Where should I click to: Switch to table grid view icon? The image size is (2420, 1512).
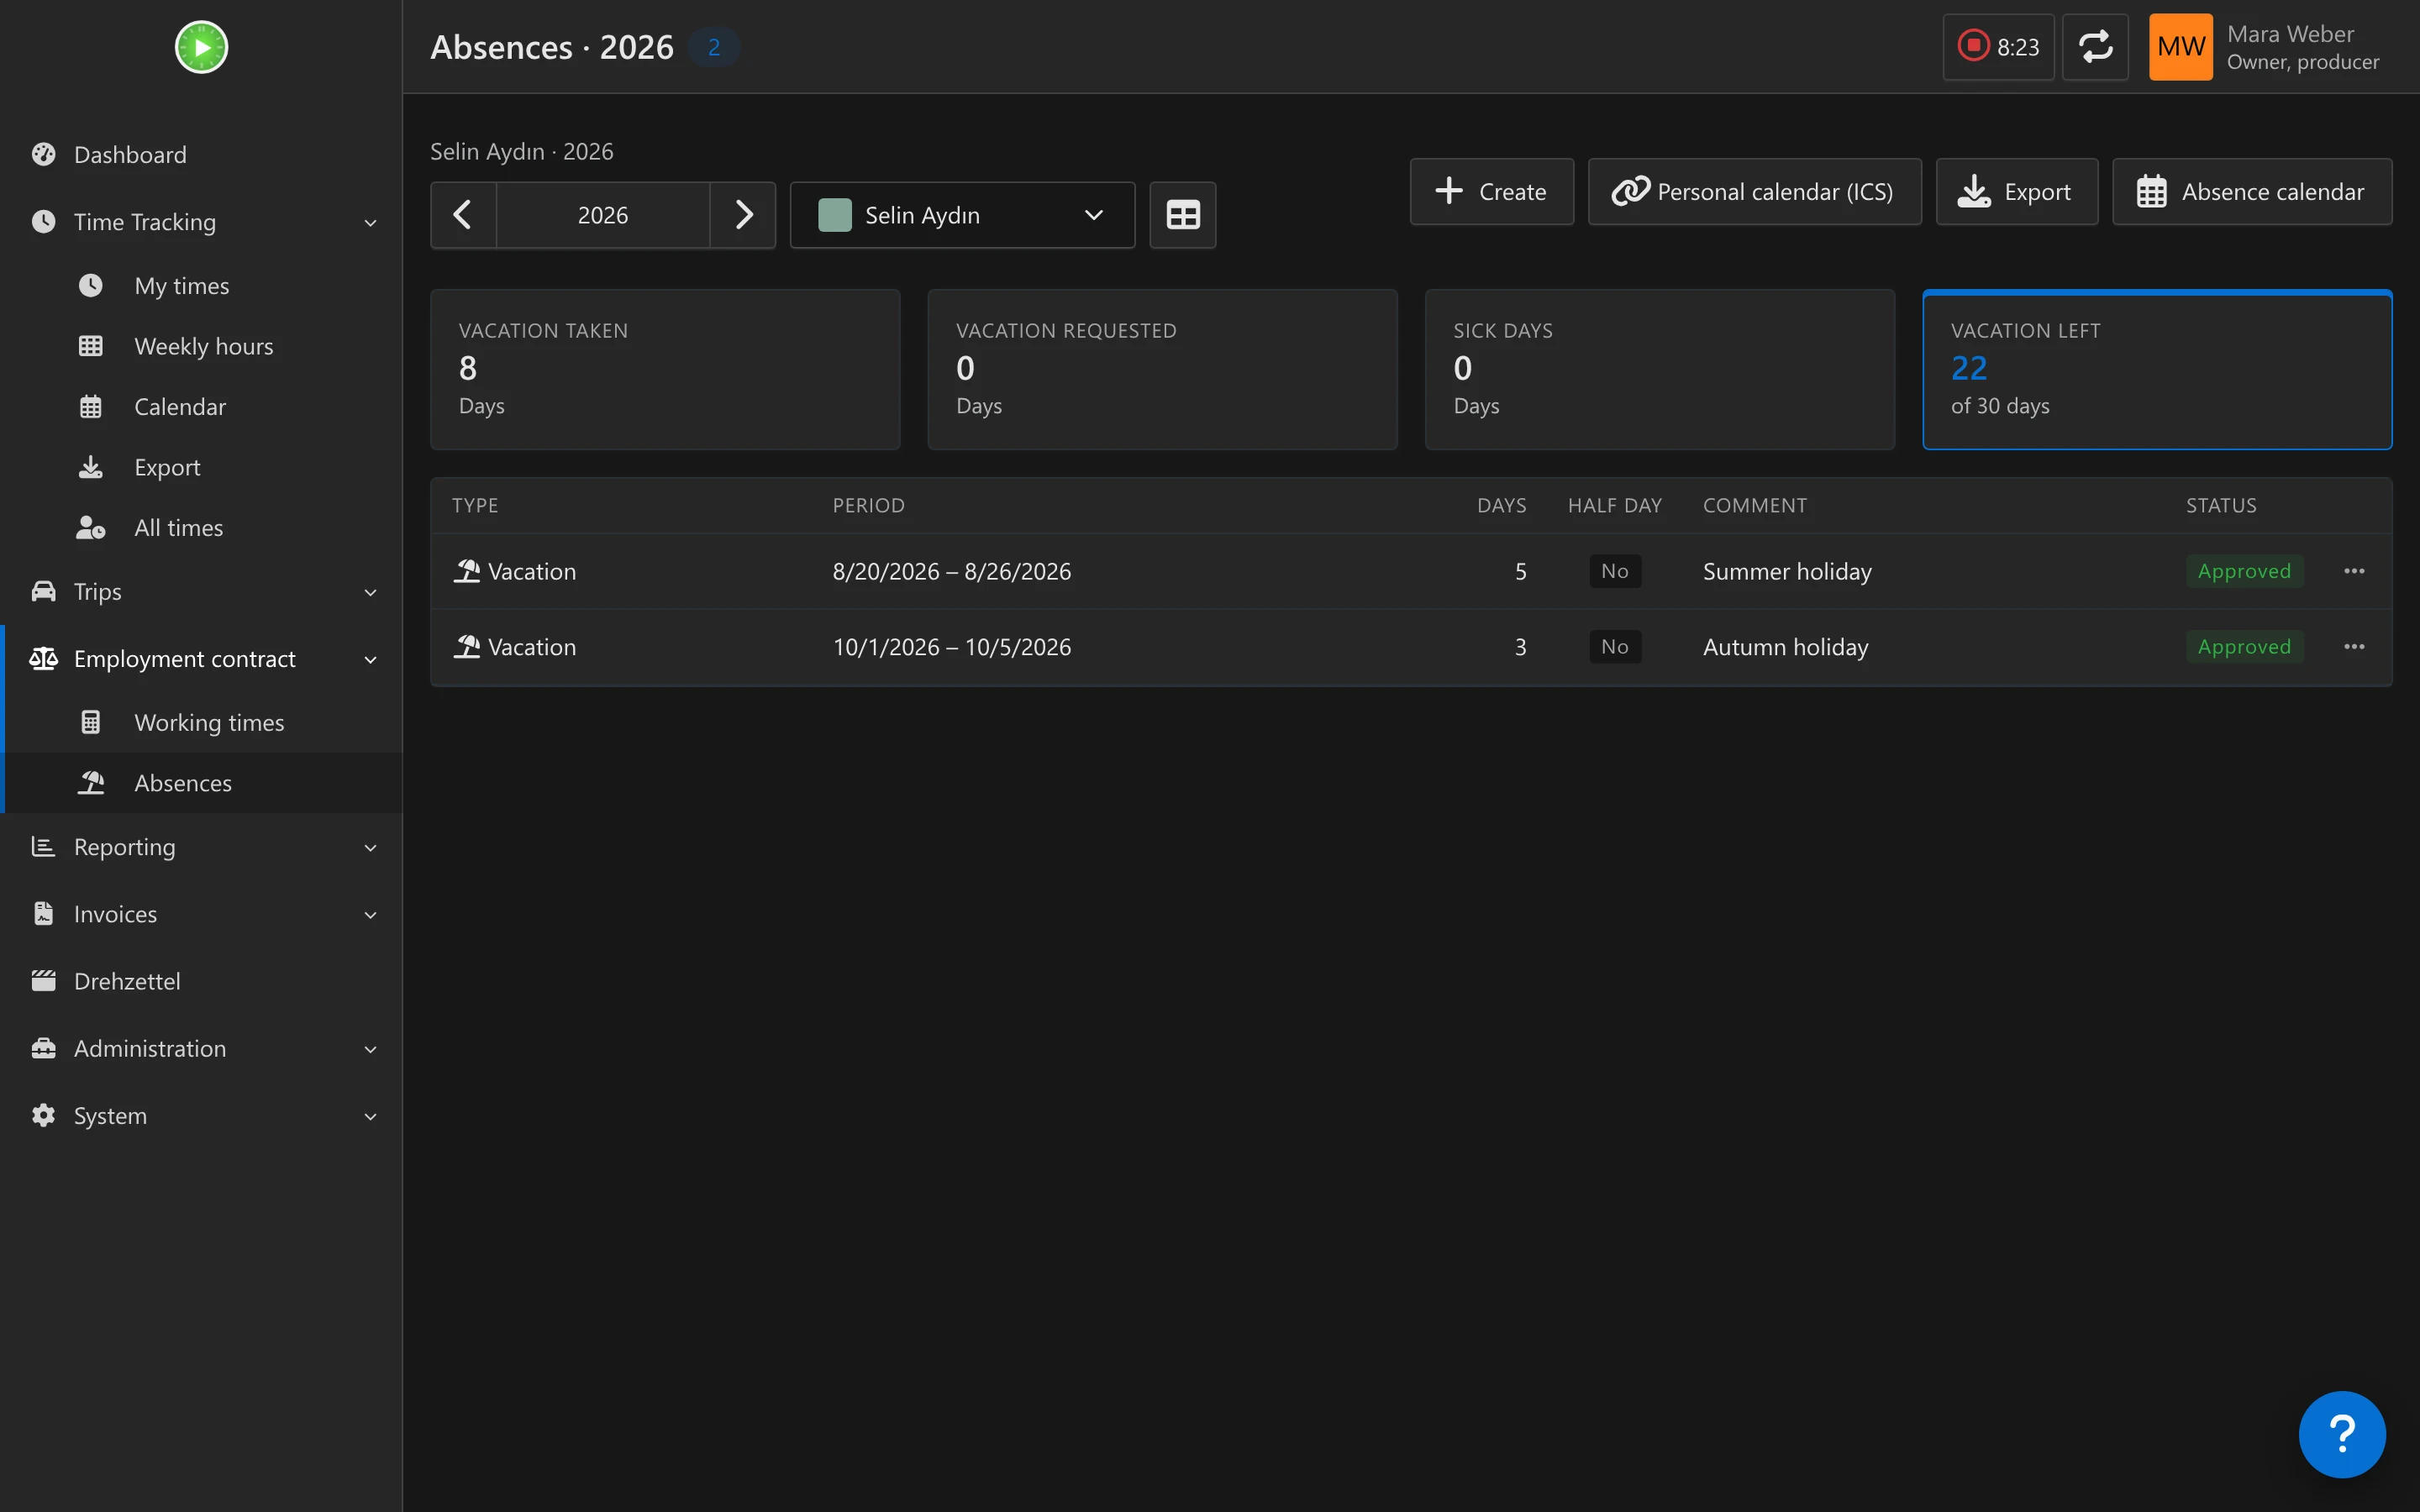(1183, 215)
